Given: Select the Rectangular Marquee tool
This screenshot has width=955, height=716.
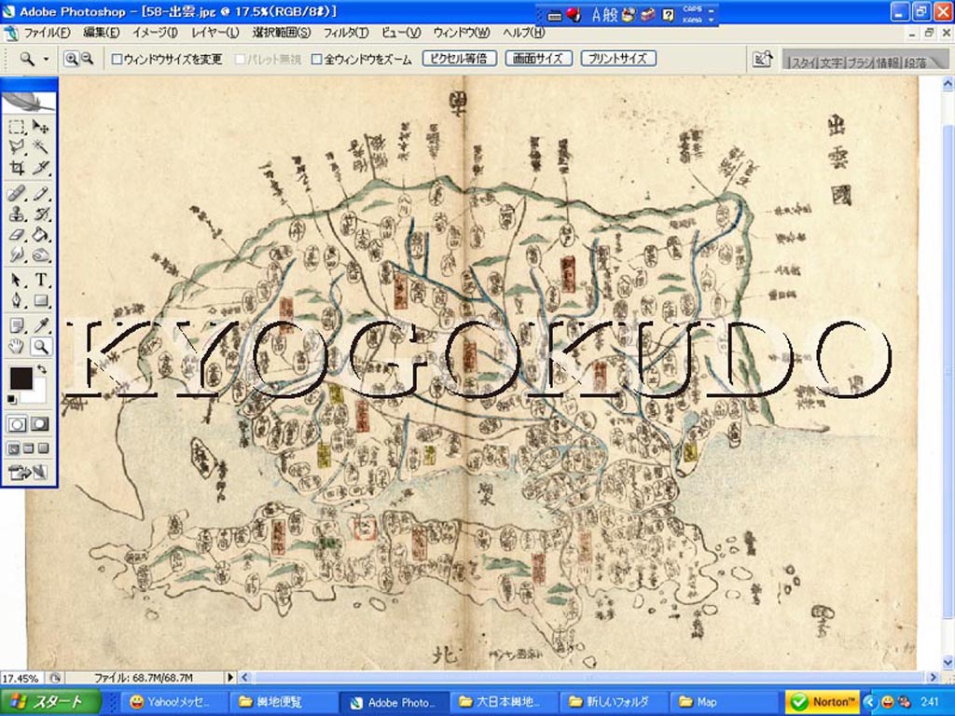Looking at the screenshot, I should (17, 127).
